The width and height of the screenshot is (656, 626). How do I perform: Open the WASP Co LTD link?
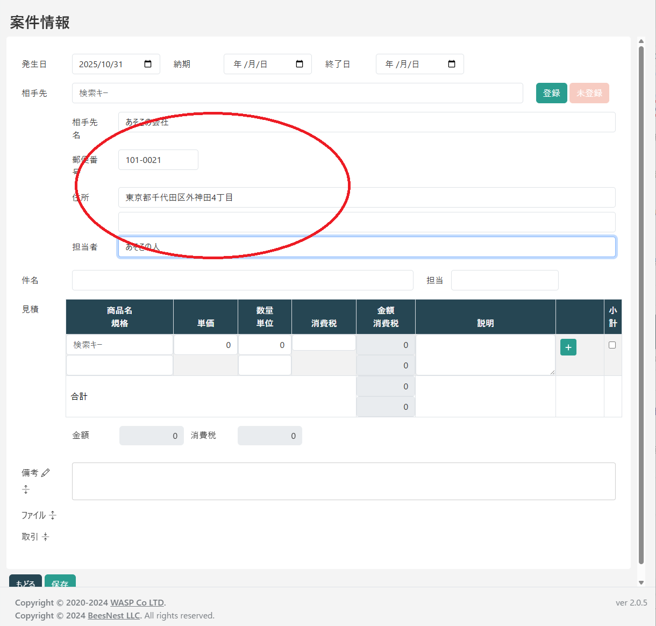pyautogui.click(x=137, y=602)
